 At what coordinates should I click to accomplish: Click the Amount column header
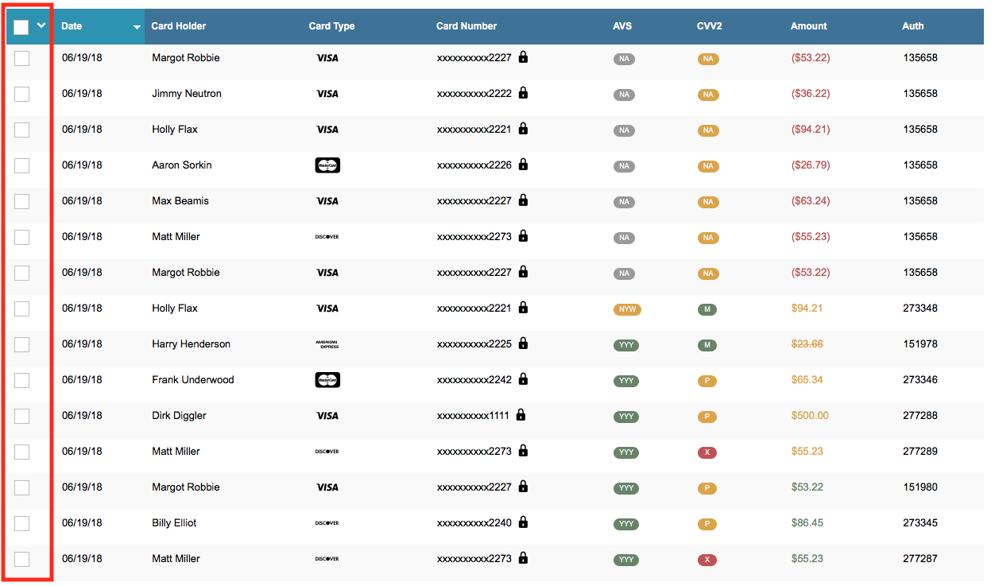pos(808,25)
